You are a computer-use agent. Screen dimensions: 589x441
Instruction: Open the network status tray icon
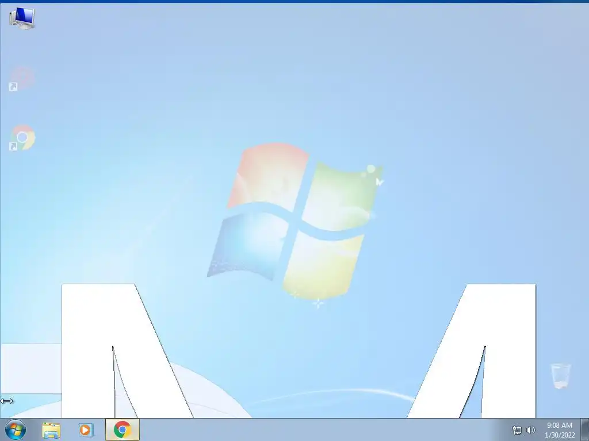(x=517, y=430)
